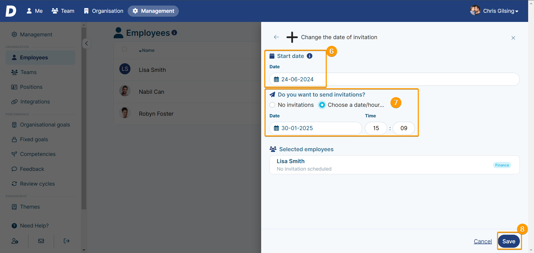Image resolution: width=534 pixels, height=253 pixels.
Task: Open Chris Gilsing user dropdown
Action: [500, 11]
